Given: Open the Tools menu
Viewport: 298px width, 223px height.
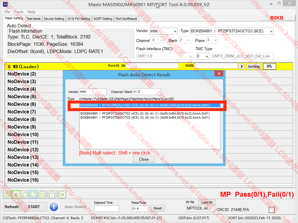Looking at the screenshot, I should pyautogui.click(x=19, y=12).
